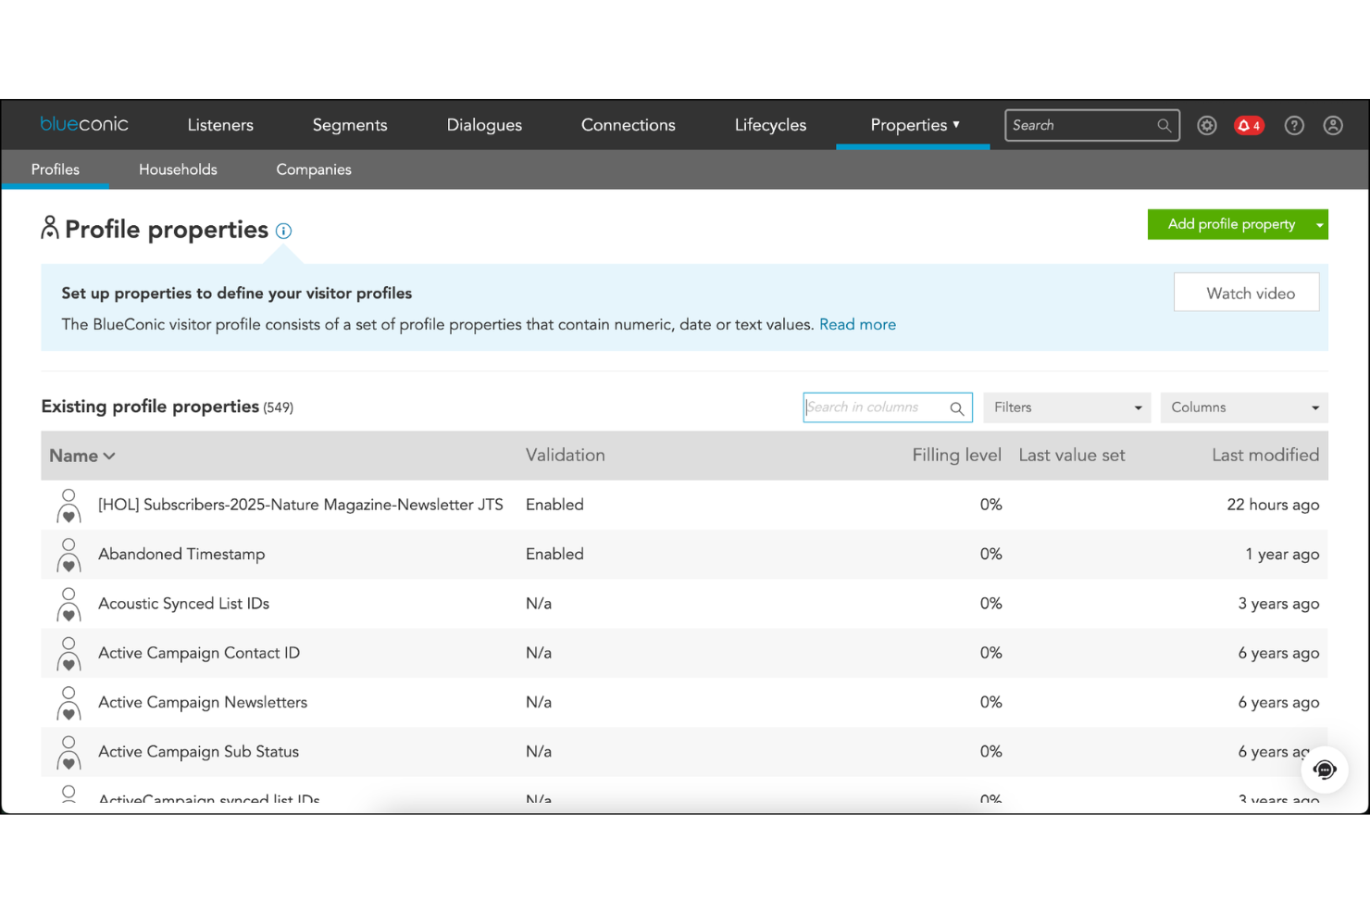The image size is (1370, 914).
Task: Click the Filling level column header
Action: coord(956,455)
